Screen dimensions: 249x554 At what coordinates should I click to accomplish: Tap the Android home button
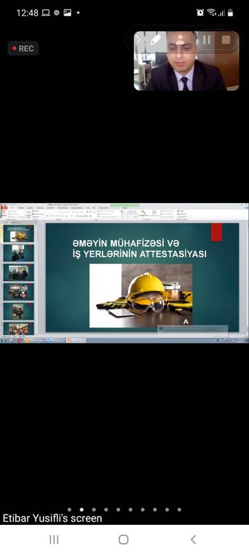(x=124, y=539)
